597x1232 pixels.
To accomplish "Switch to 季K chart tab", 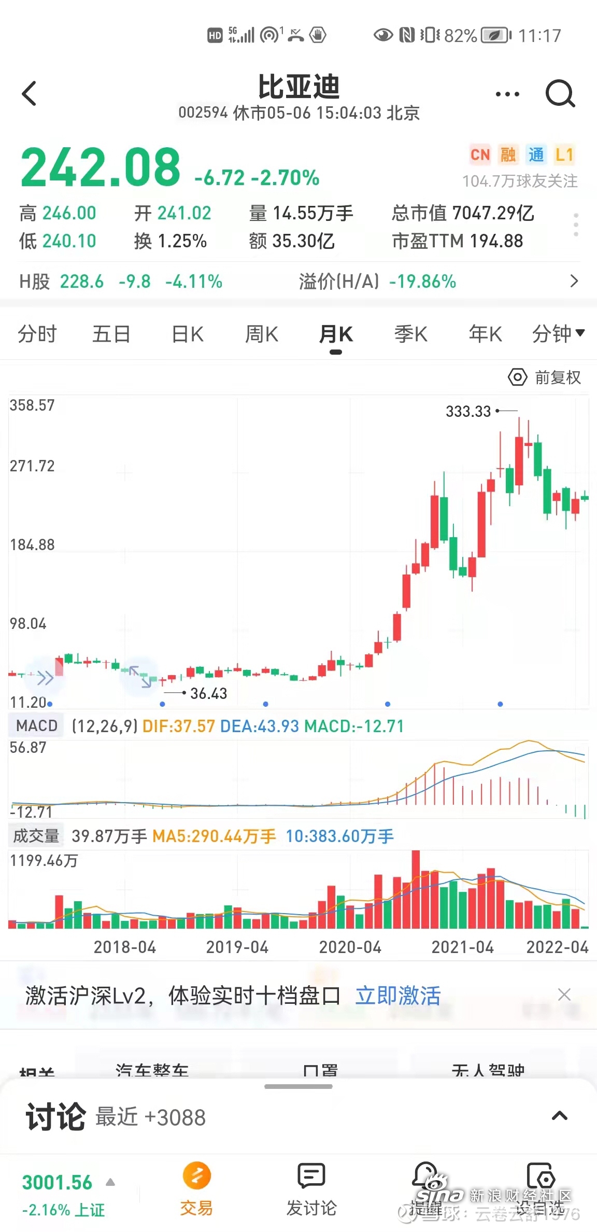I will (x=410, y=334).
